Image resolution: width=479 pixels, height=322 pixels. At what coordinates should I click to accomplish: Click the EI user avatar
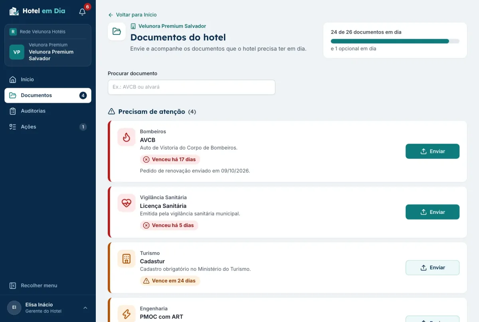pos(14,308)
